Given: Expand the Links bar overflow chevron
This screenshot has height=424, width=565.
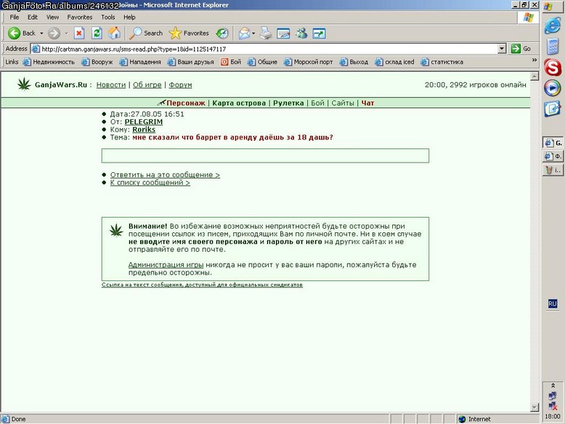Looking at the screenshot, I should (534, 60).
